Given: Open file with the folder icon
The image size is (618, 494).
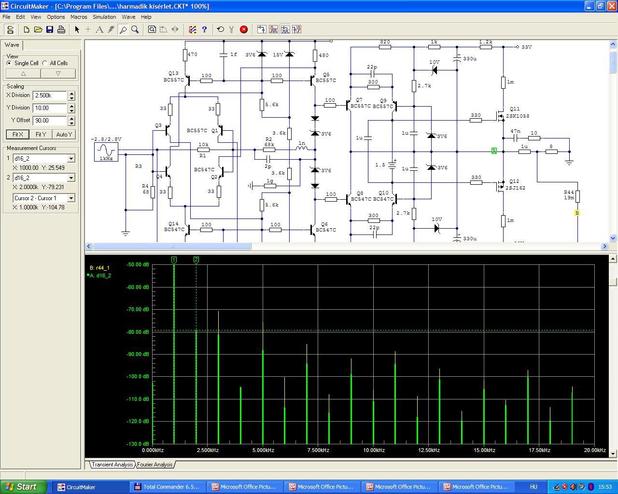Looking at the screenshot, I should point(38,29).
